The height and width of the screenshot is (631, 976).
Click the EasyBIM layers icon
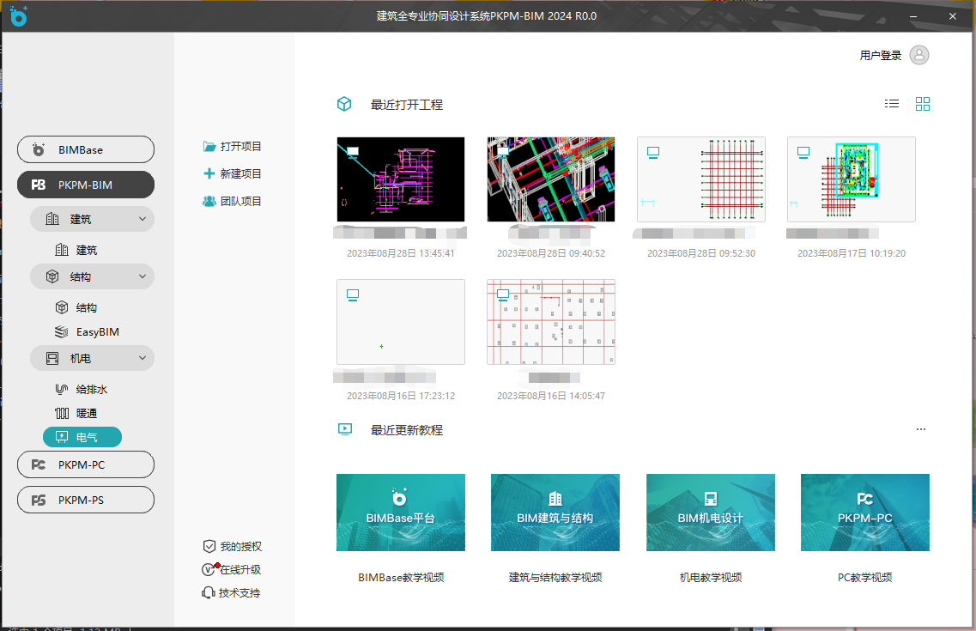tap(62, 331)
